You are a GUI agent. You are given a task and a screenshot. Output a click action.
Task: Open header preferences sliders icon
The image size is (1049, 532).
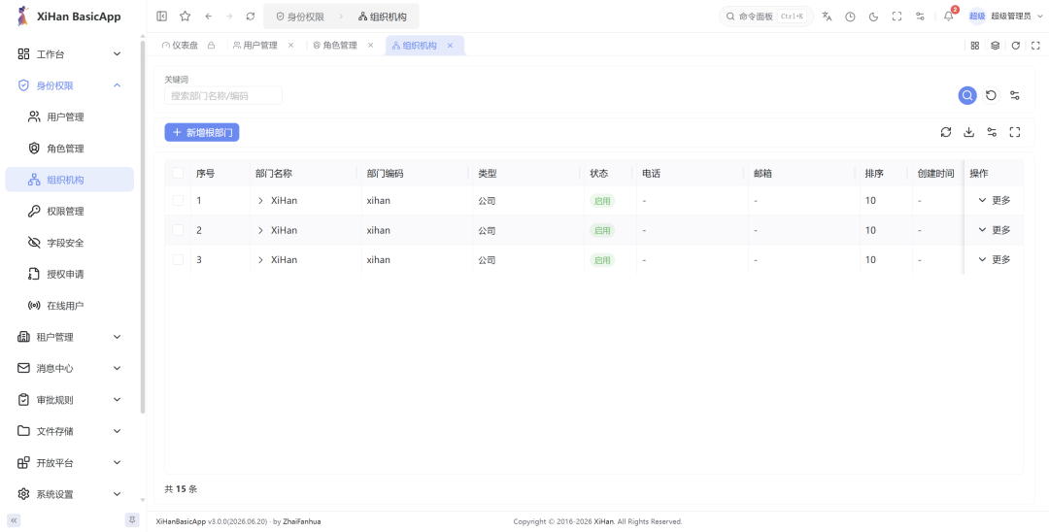[921, 17]
